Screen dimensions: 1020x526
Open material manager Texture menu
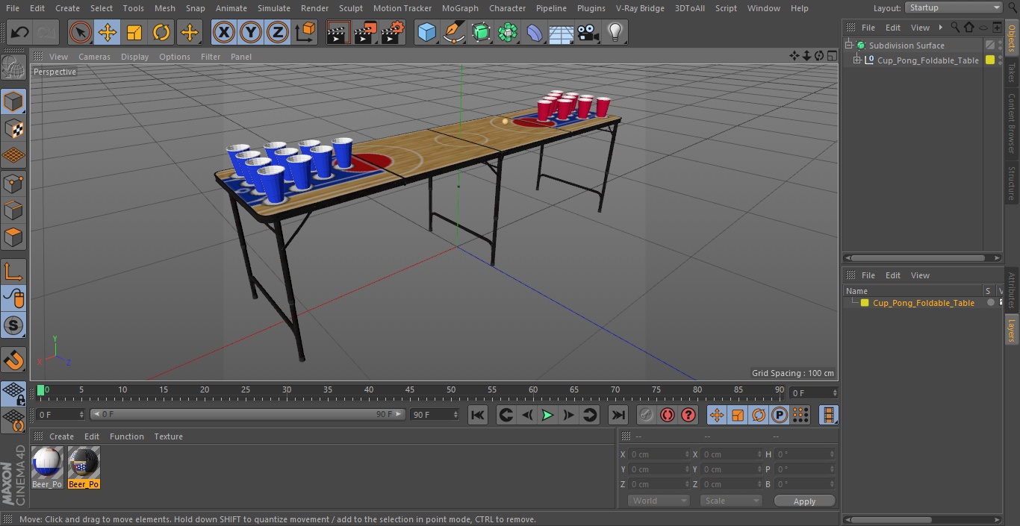tap(168, 436)
